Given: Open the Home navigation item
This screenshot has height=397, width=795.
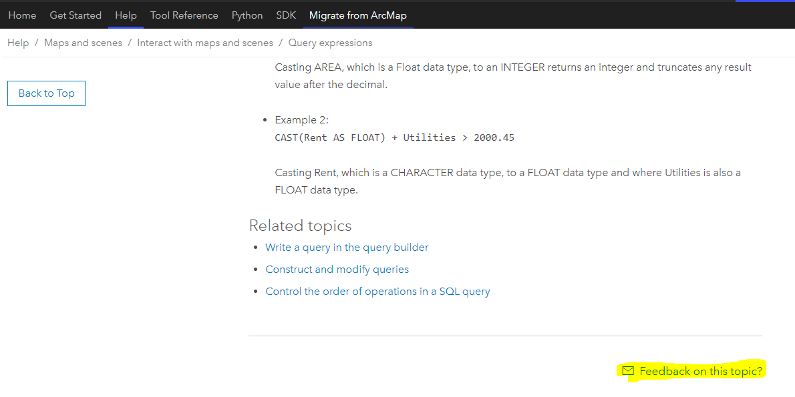Looking at the screenshot, I should coord(22,15).
